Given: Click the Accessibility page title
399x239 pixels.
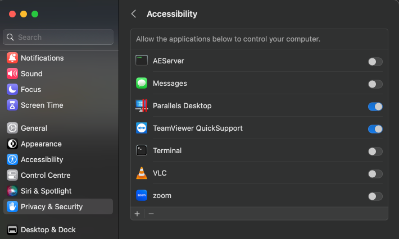Looking at the screenshot, I should click(x=172, y=14).
